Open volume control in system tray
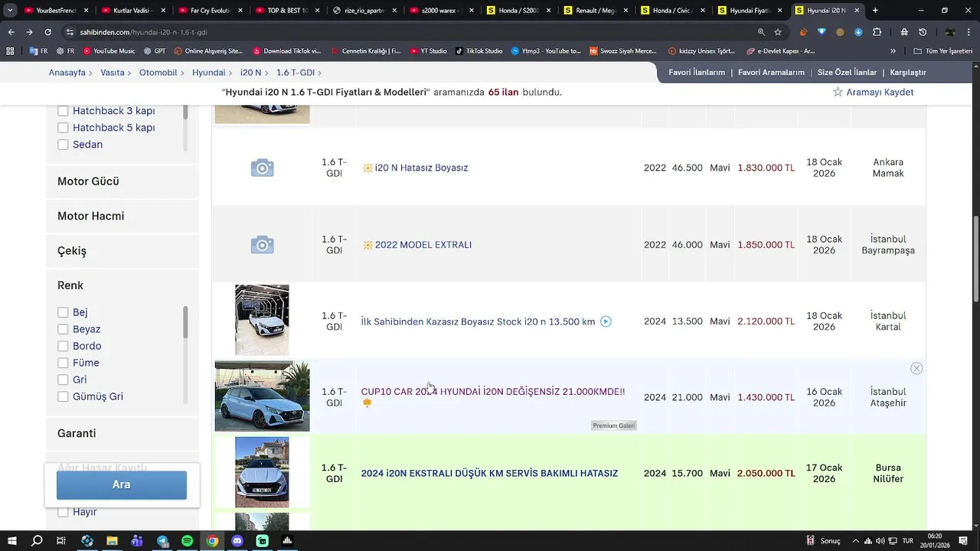This screenshot has width=980, height=551. (880, 540)
